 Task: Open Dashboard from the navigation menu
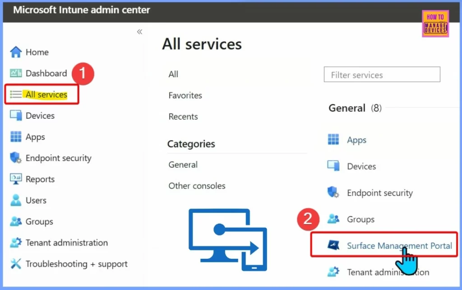(x=46, y=74)
